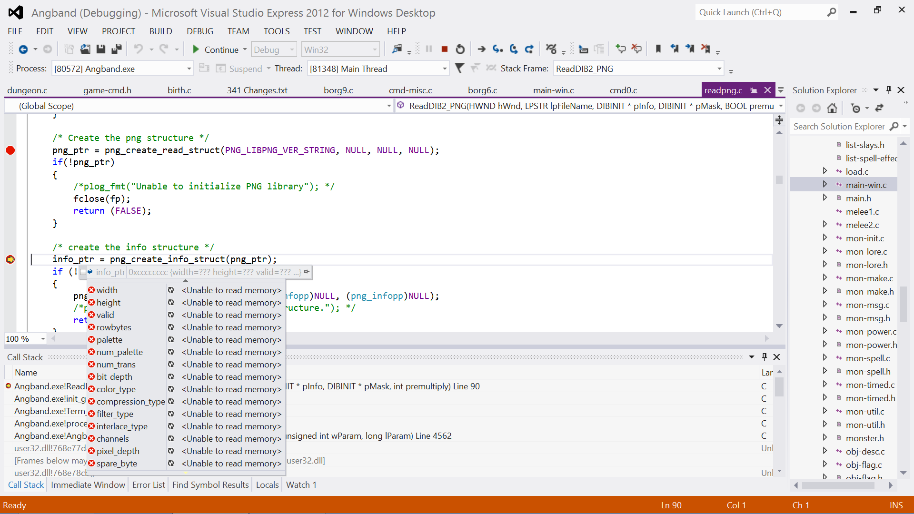Switch to the main-win.c document tab
The image size is (914, 514).
[x=553, y=90]
